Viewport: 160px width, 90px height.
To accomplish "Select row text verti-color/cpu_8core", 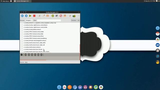I will click(33, 49).
